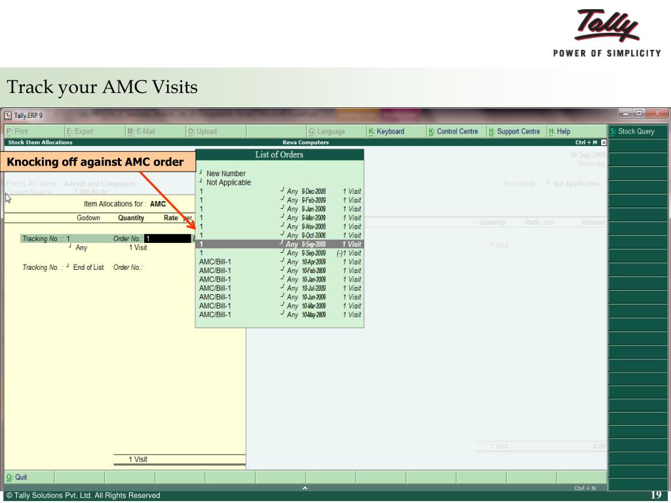Select AMC/Bill-1 order dated 10-May-2009

click(x=280, y=314)
